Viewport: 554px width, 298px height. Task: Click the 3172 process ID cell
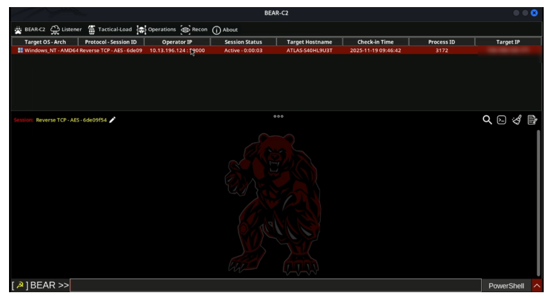pos(442,50)
